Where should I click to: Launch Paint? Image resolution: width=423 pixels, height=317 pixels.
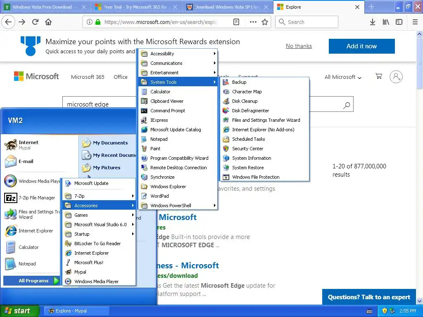click(178, 149)
